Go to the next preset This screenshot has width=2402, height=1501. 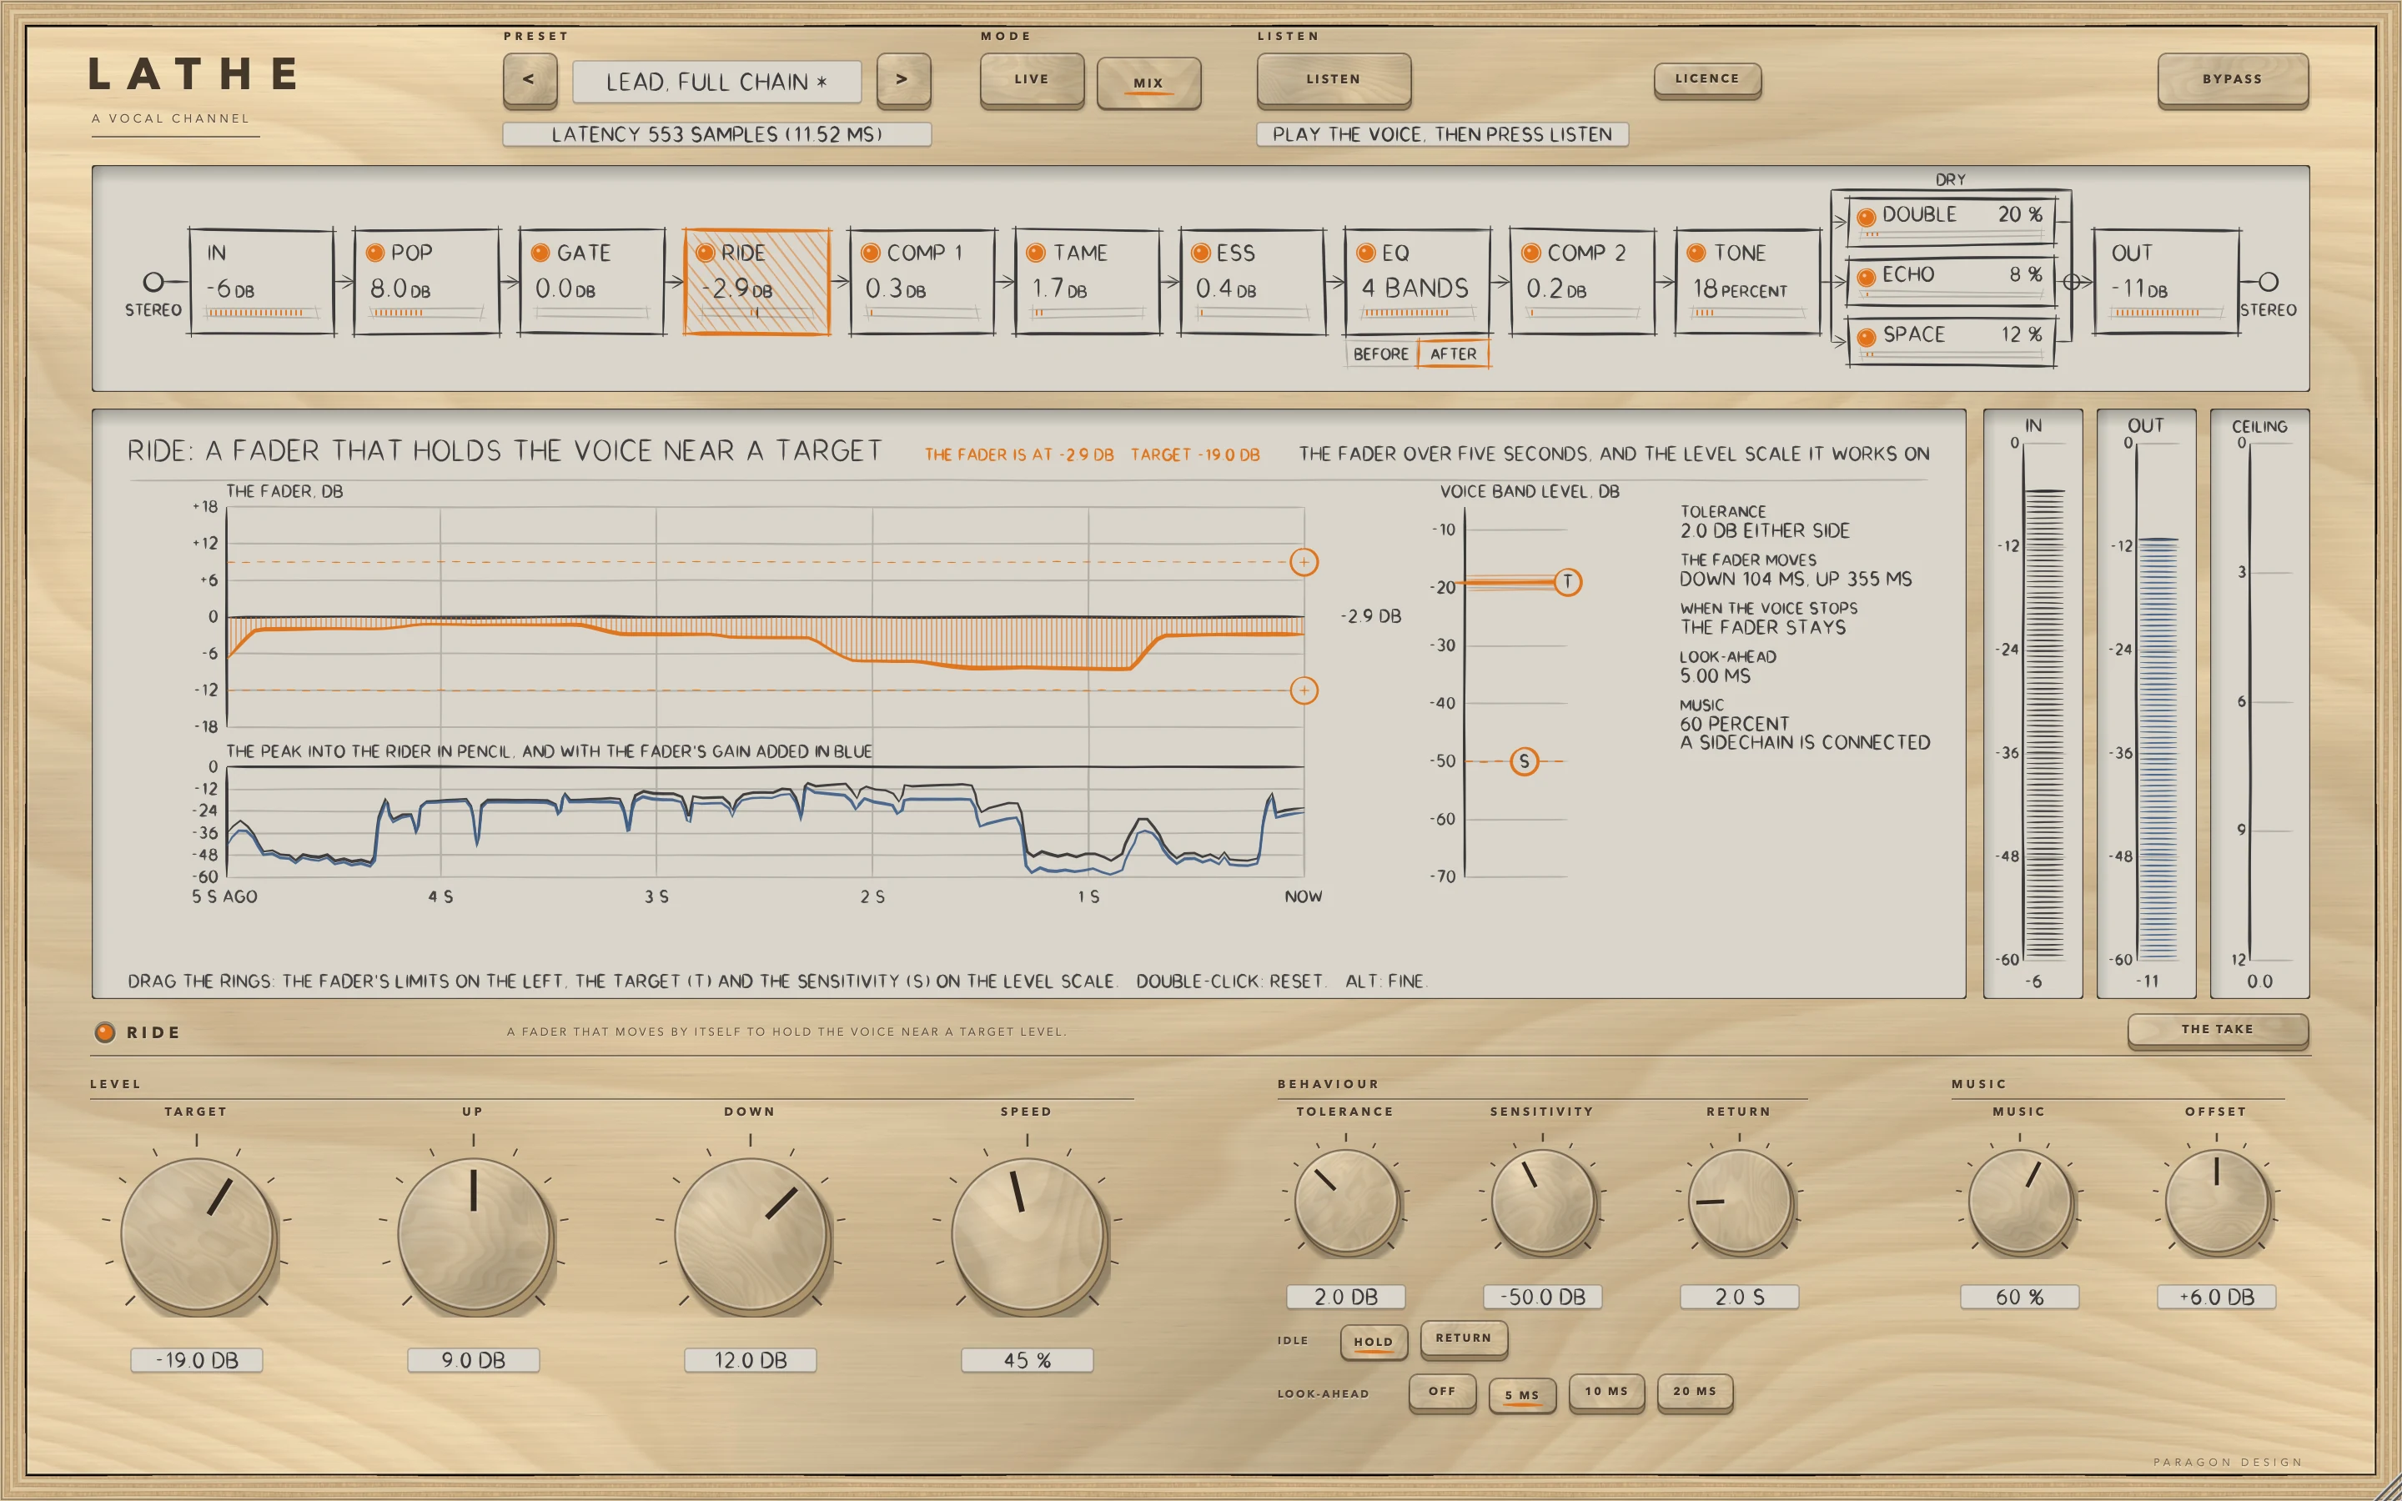(903, 79)
